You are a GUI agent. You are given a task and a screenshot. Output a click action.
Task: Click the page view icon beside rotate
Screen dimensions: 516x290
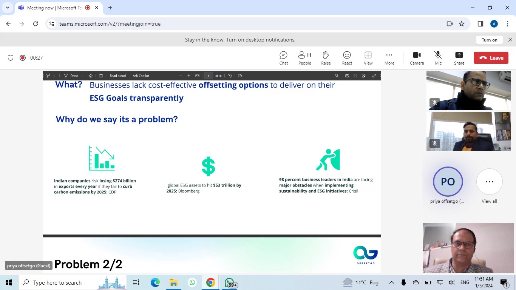click(x=240, y=76)
